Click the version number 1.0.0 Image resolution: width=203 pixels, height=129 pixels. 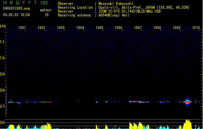[44, 3]
